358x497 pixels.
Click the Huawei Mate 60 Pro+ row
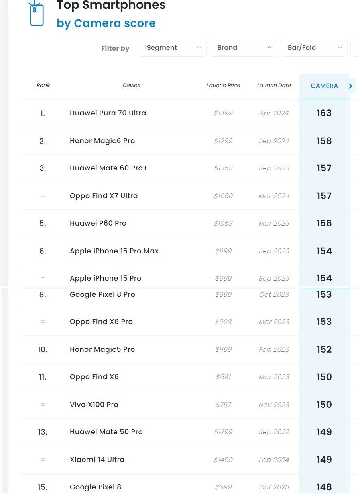(x=109, y=168)
